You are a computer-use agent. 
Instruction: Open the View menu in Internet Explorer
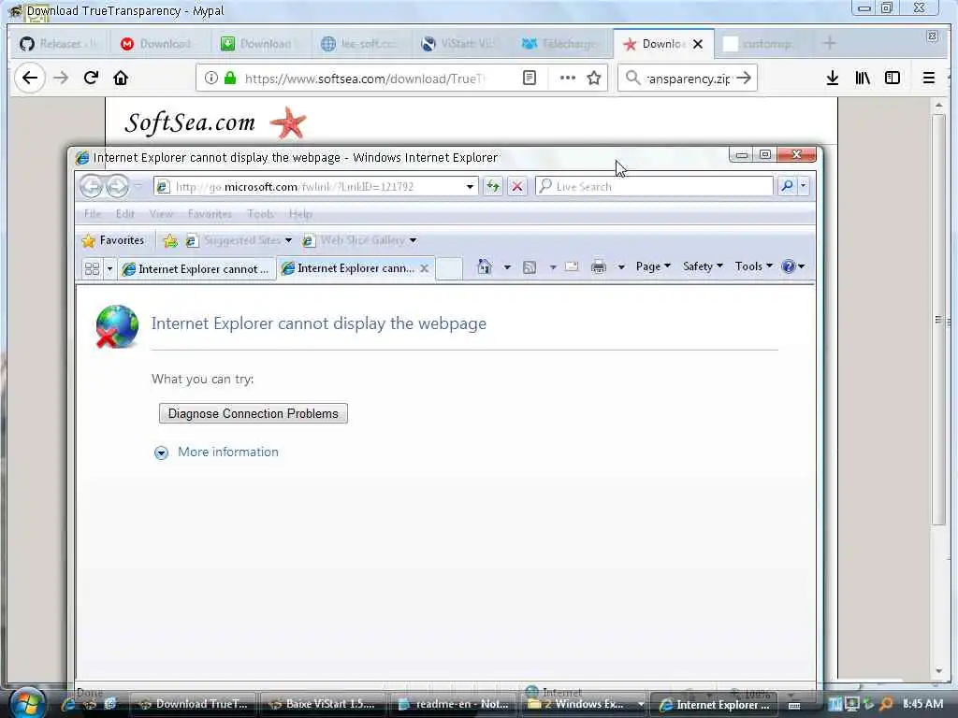point(161,214)
